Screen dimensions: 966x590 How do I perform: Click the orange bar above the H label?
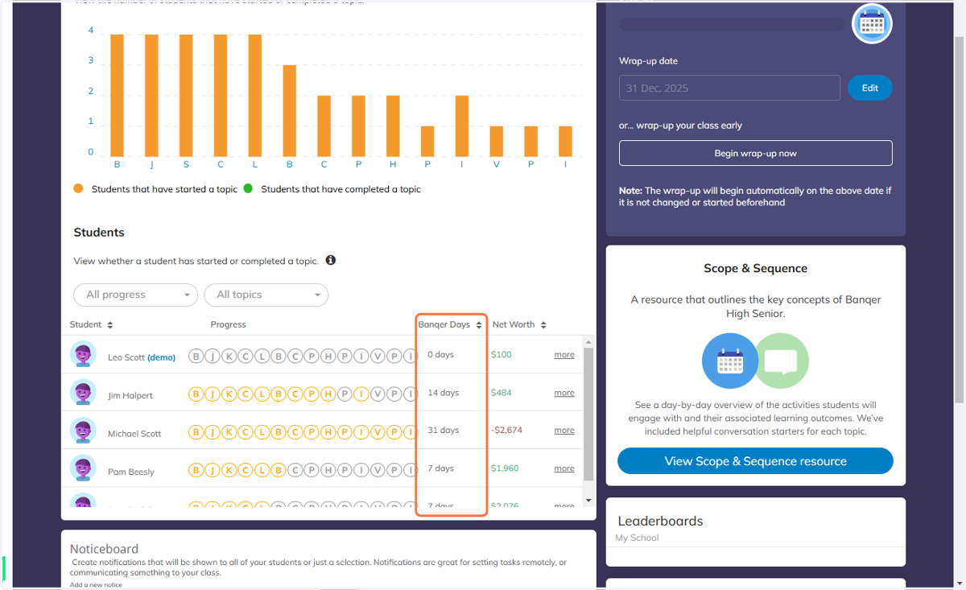393,126
